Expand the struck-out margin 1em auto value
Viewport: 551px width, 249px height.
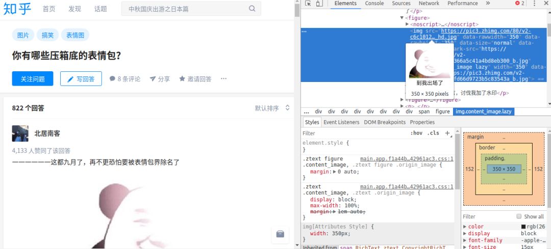pos(335,212)
